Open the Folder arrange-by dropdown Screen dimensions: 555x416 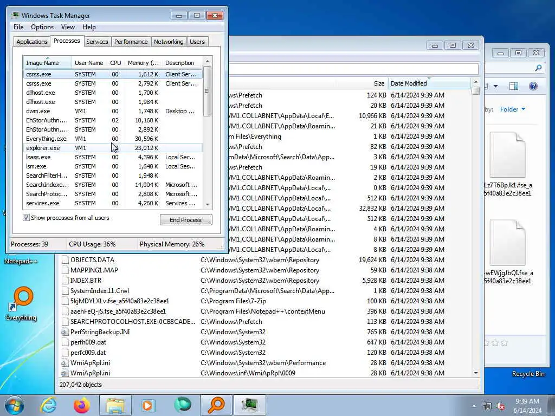click(x=513, y=109)
